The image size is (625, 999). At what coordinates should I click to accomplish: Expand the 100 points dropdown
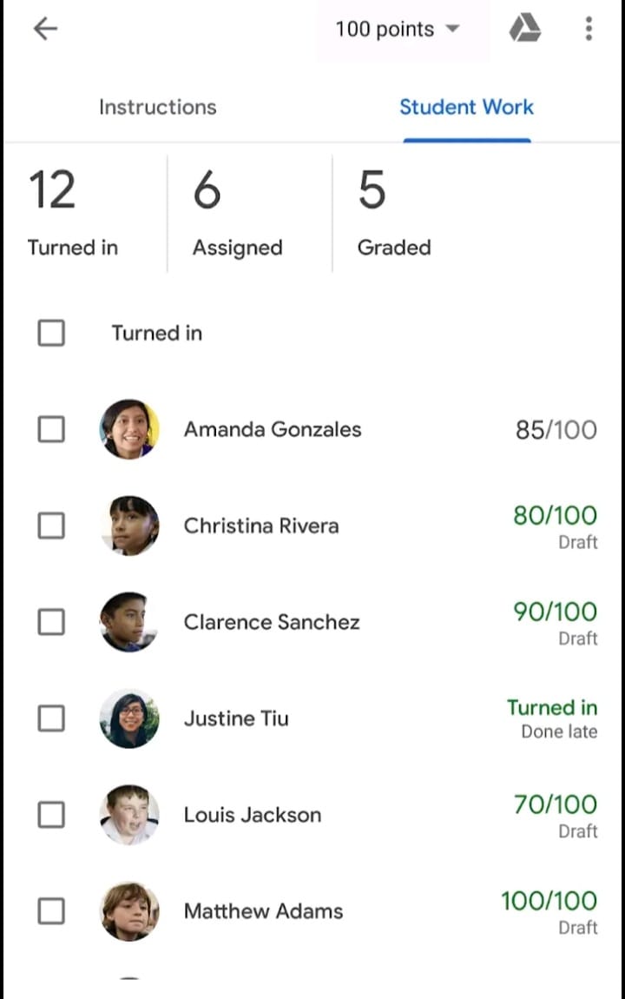(x=398, y=30)
